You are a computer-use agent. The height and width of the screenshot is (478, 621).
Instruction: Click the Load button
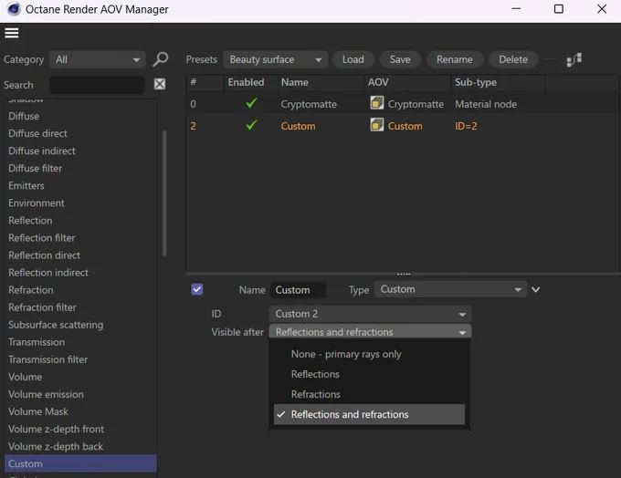click(x=353, y=60)
